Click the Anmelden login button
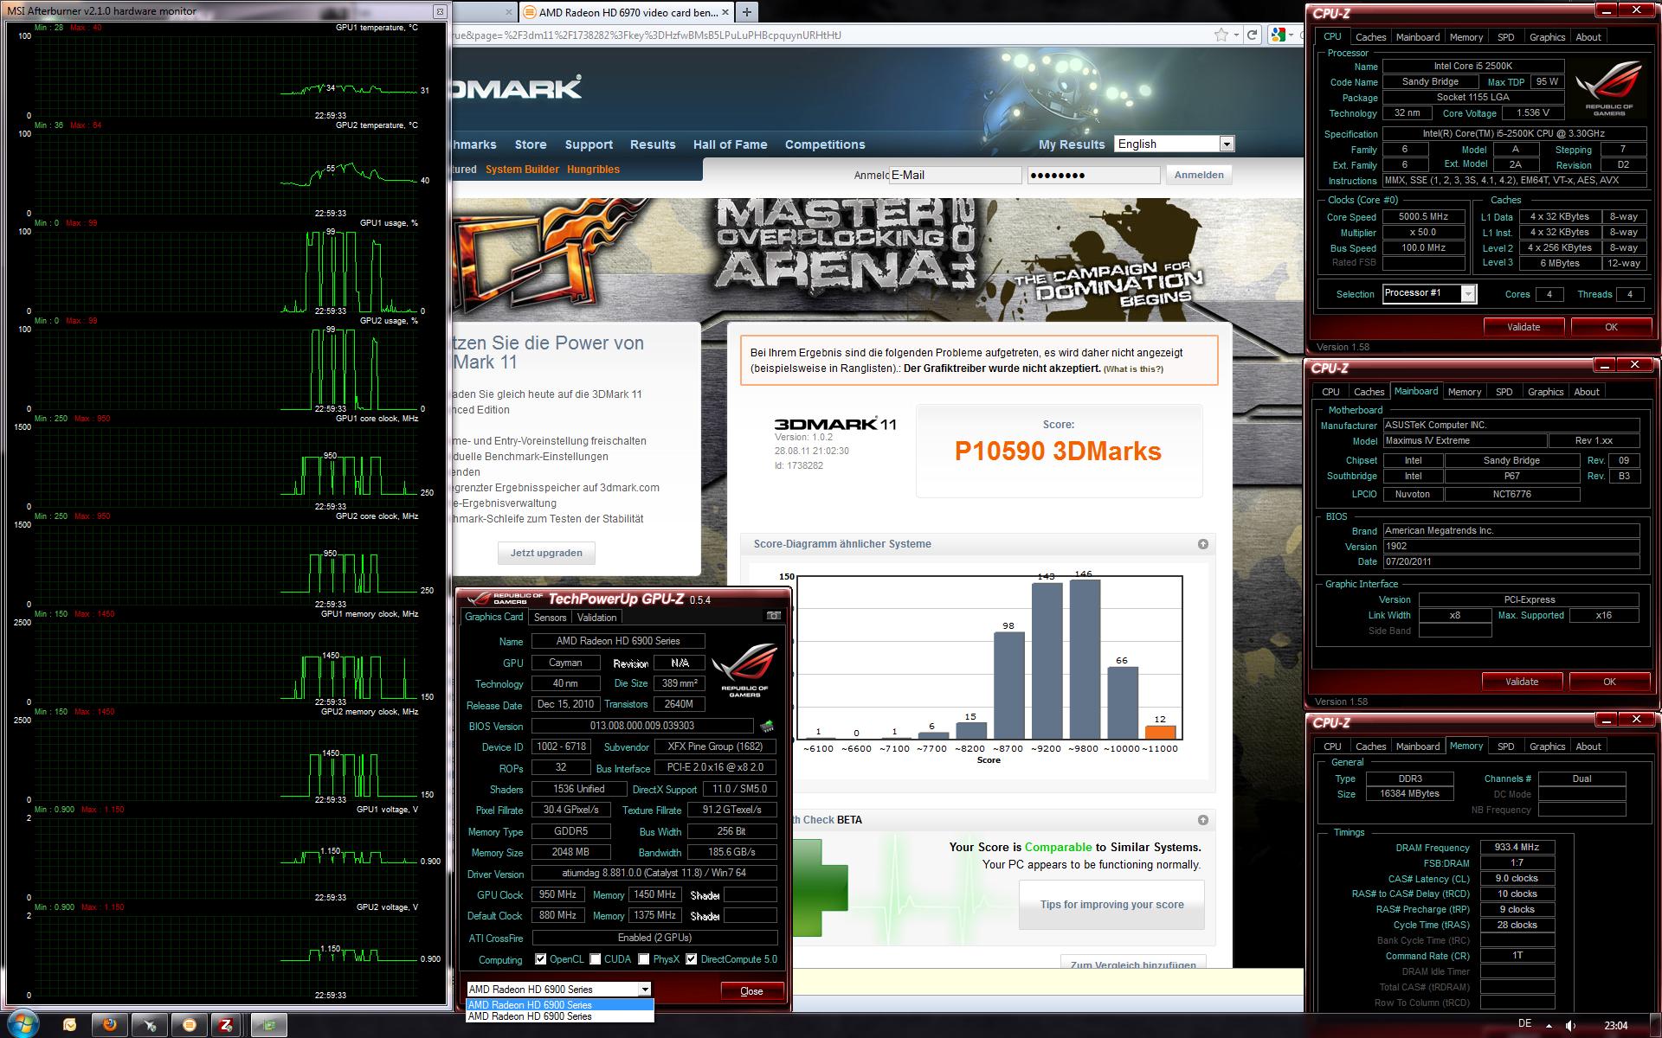This screenshot has width=1662, height=1038. [x=1199, y=175]
